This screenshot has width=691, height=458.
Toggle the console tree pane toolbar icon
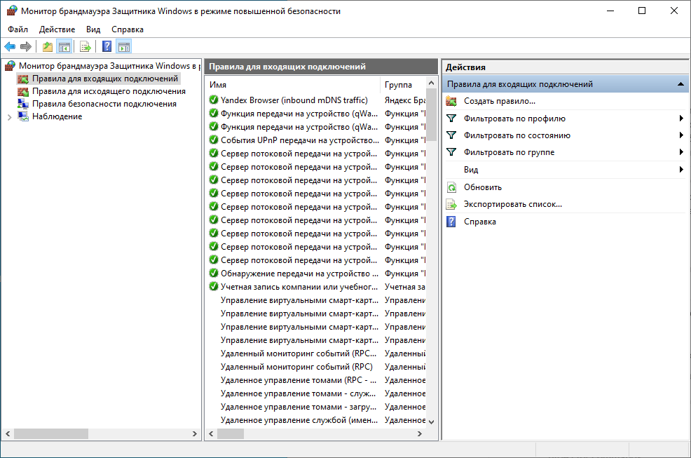(x=64, y=46)
